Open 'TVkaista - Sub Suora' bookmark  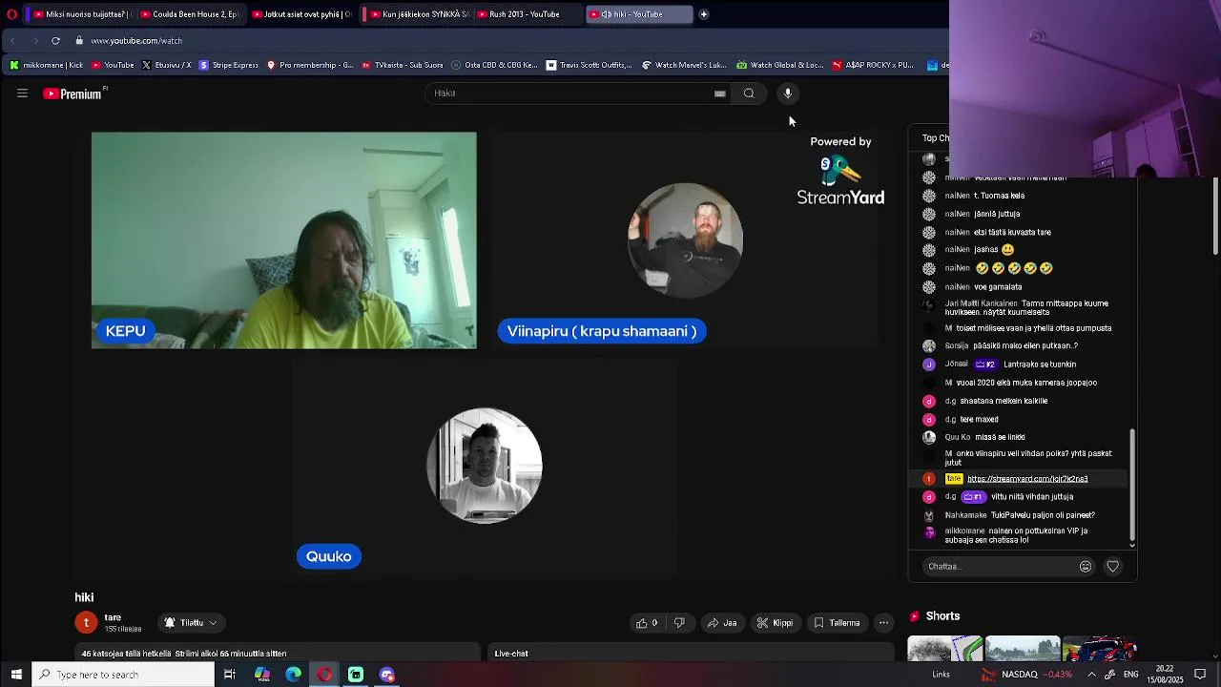click(403, 66)
